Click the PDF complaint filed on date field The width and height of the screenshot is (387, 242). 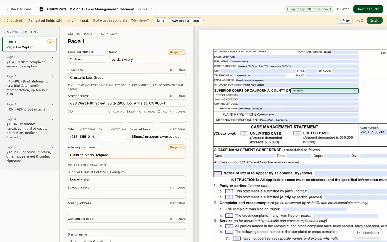[315, 209]
